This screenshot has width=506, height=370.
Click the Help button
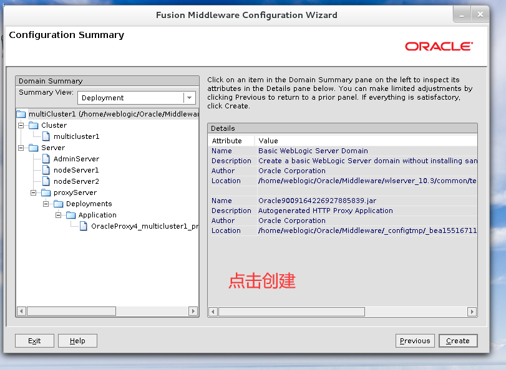coord(77,341)
